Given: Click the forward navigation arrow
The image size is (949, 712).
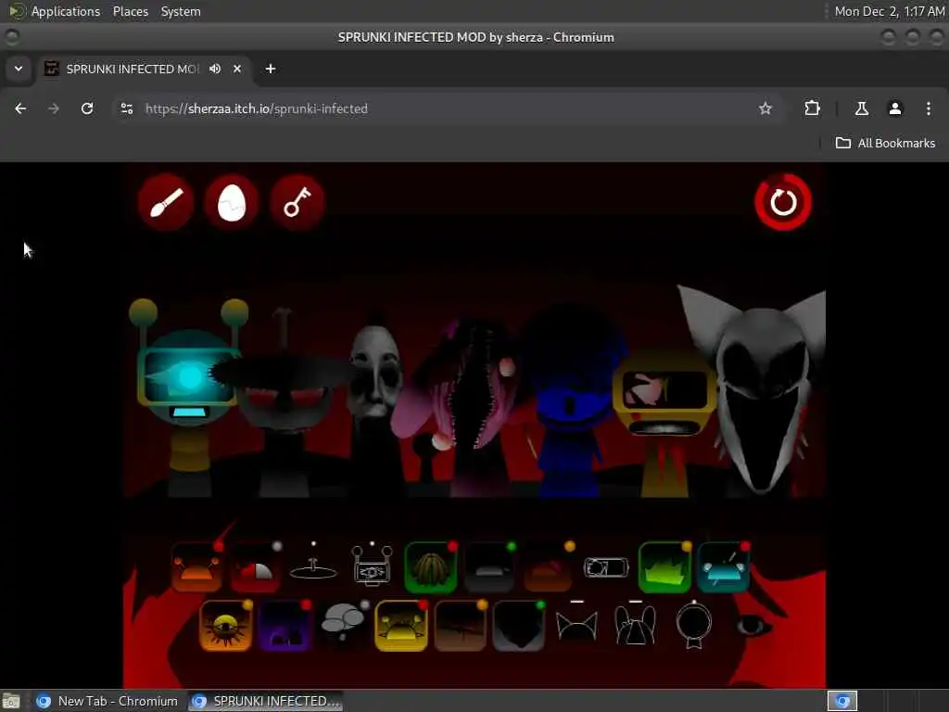Looking at the screenshot, I should click(54, 108).
